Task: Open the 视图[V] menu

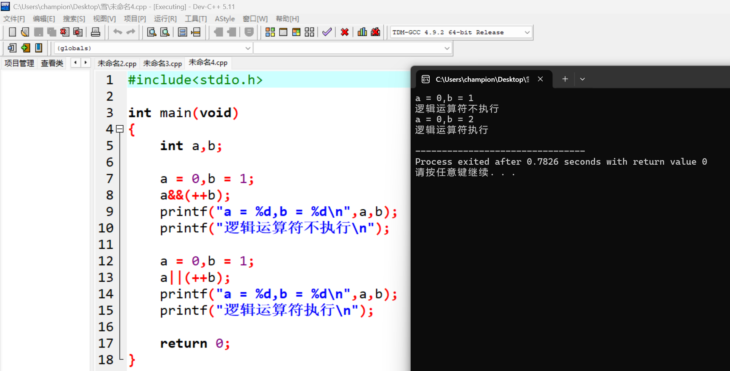Action: pos(104,19)
